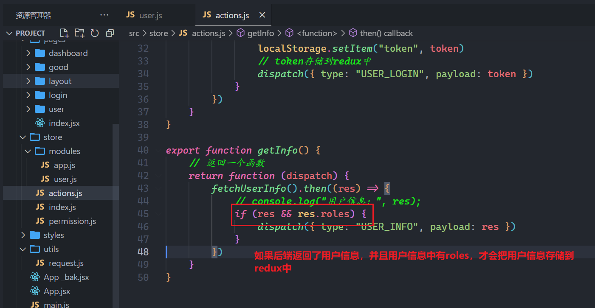Screen dimensions: 595x308
Task: Open index.js in the store folder
Action: coord(62,207)
